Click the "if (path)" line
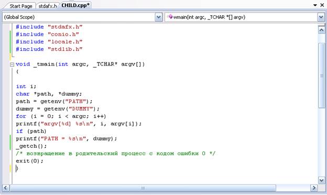This screenshot has height=195, width=327. 31,132
